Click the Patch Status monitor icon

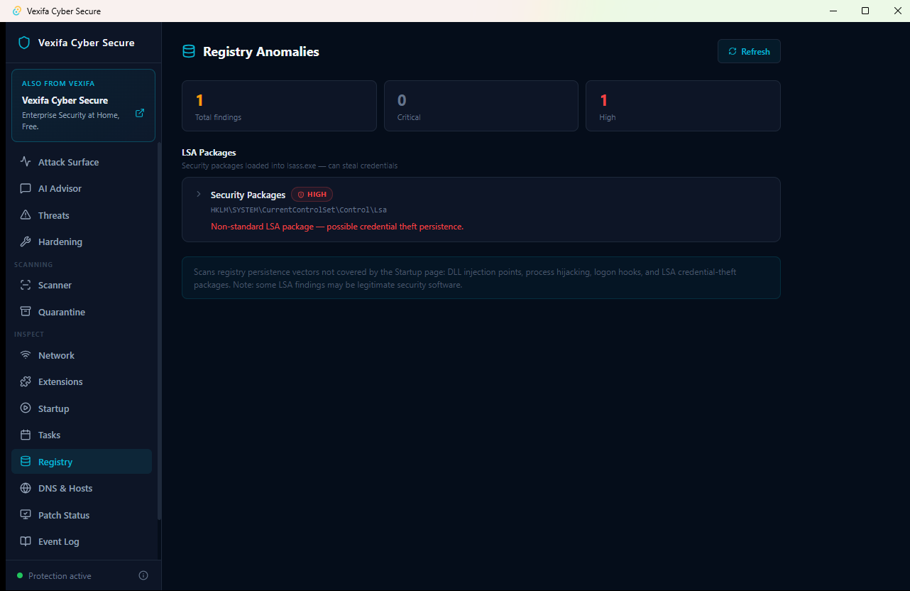(26, 515)
